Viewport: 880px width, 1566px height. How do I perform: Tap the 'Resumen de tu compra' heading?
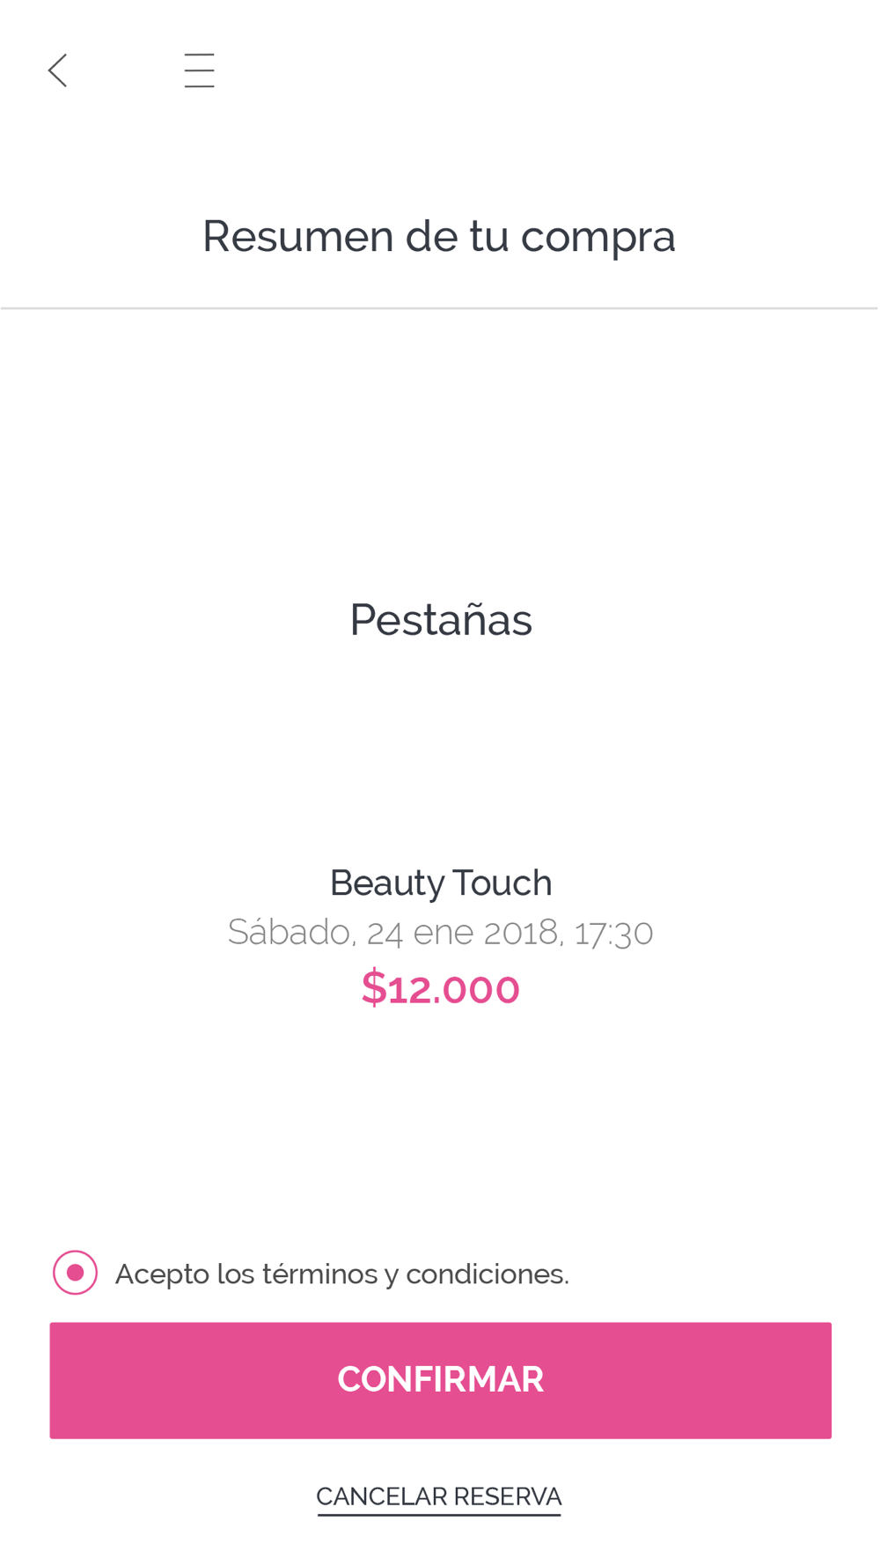(x=439, y=236)
